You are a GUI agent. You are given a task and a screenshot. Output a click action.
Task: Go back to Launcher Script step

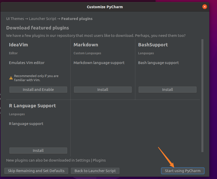[x=95, y=171]
